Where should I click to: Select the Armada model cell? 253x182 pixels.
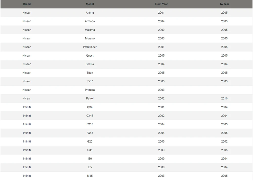tap(90, 21)
